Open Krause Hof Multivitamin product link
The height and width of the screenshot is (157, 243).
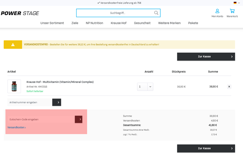60,82
